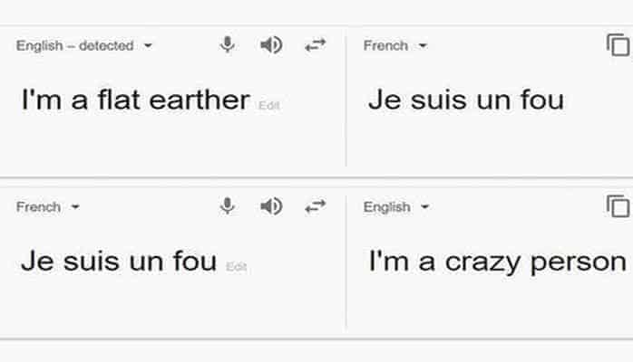Screen dimensions: 633x362
Task: Open the top French target language dropdown
Action: [424, 46]
